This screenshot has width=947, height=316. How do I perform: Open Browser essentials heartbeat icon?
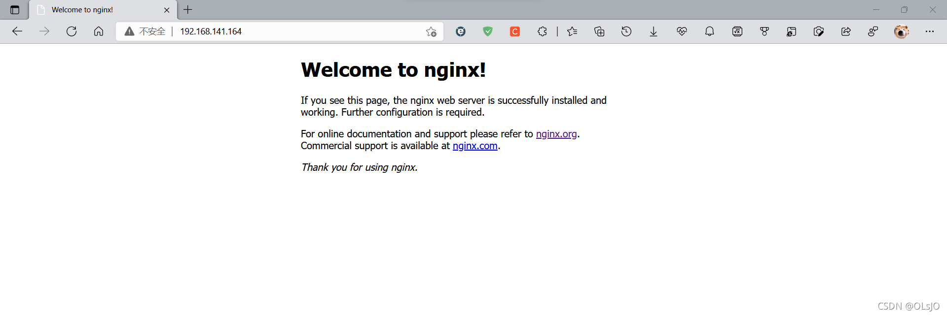682,32
